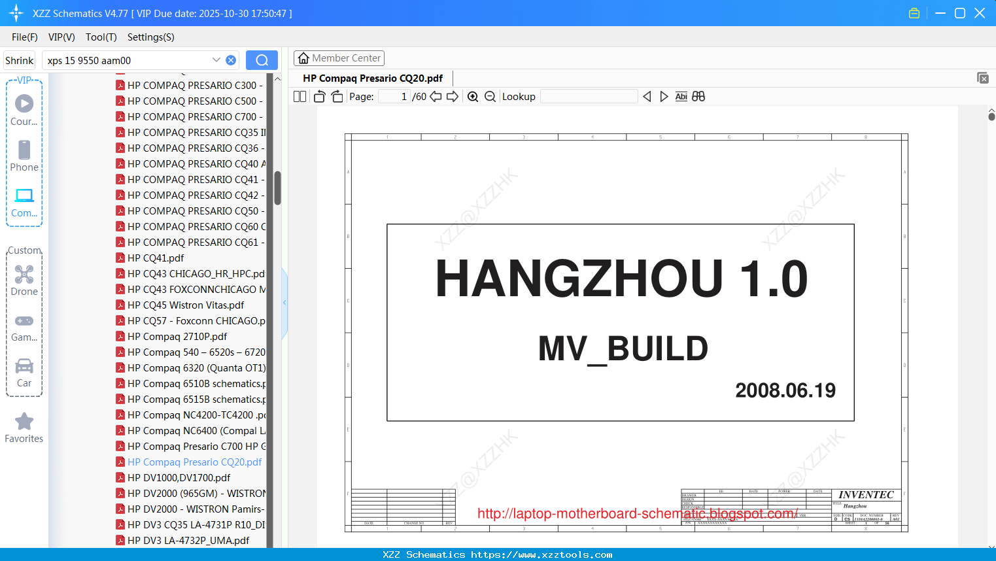Image resolution: width=996 pixels, height=561 pixels.
Task: Find next lookup match
Action: [664, 97]
